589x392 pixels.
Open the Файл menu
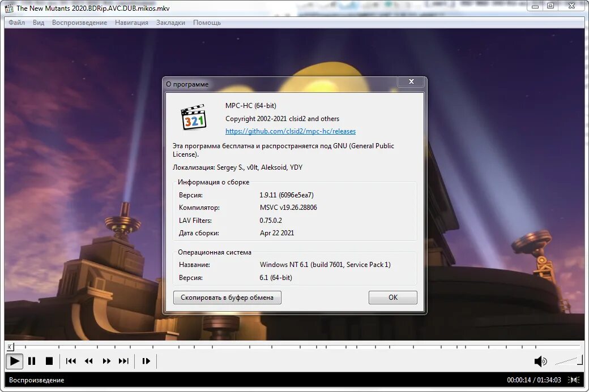tap(16, 23)
